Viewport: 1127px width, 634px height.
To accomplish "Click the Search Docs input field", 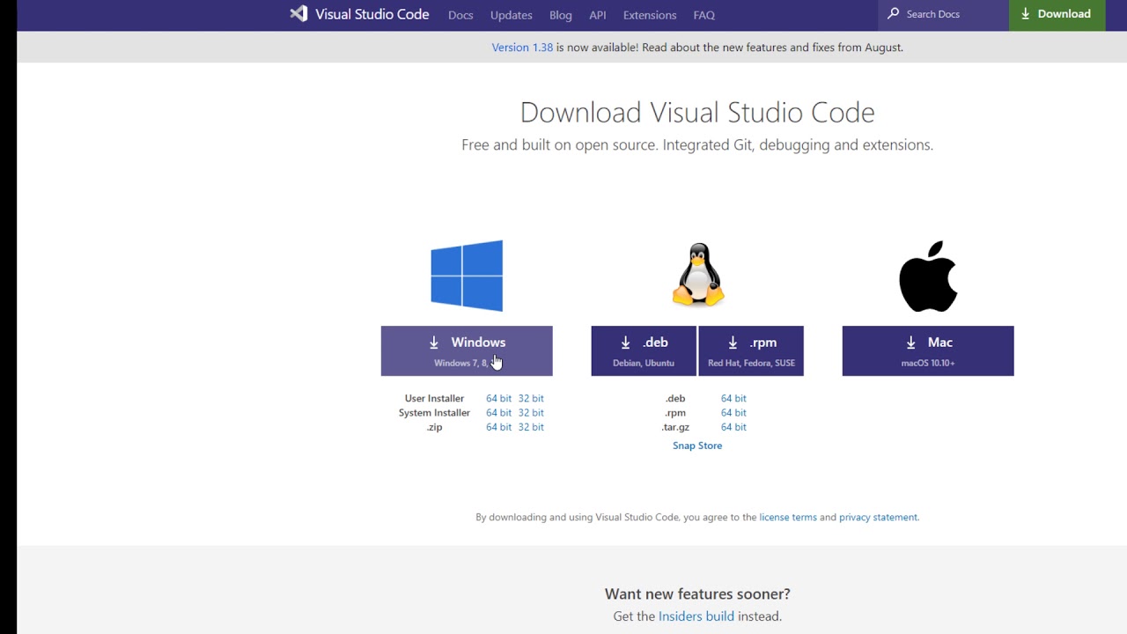I will coord(944,15).
